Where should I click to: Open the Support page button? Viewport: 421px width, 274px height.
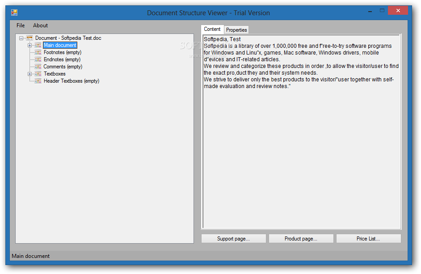234,239
